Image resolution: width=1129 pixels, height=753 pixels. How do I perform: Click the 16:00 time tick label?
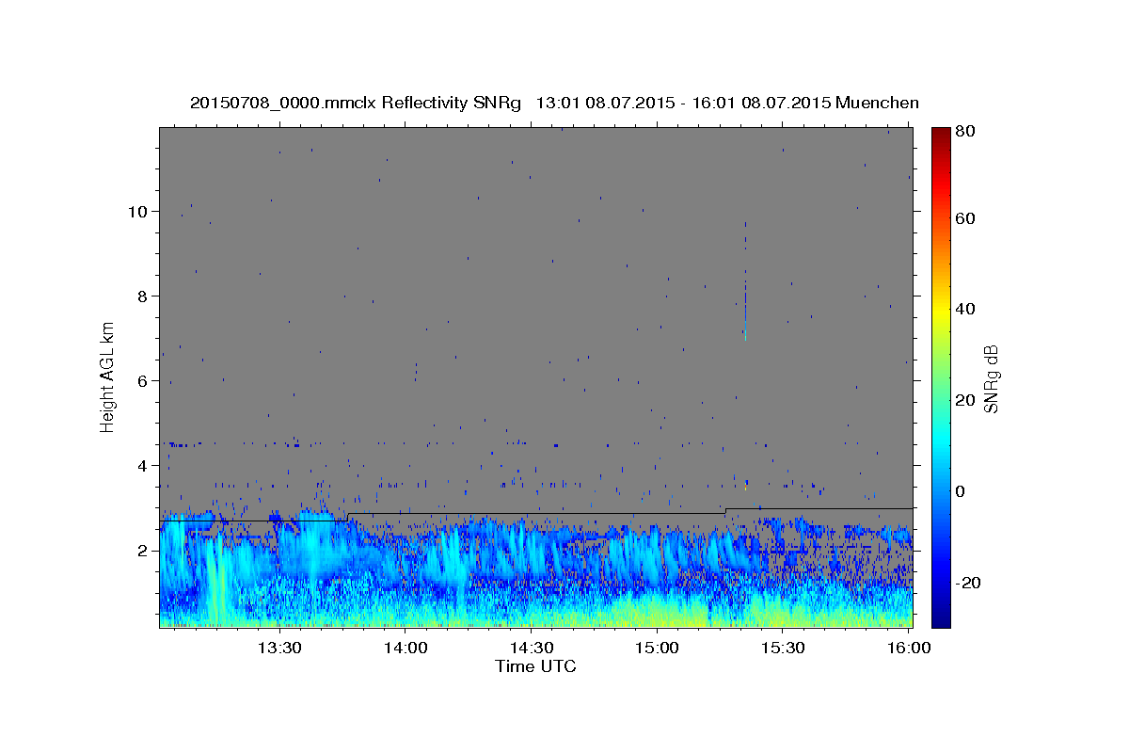click(x=907, y=649)
